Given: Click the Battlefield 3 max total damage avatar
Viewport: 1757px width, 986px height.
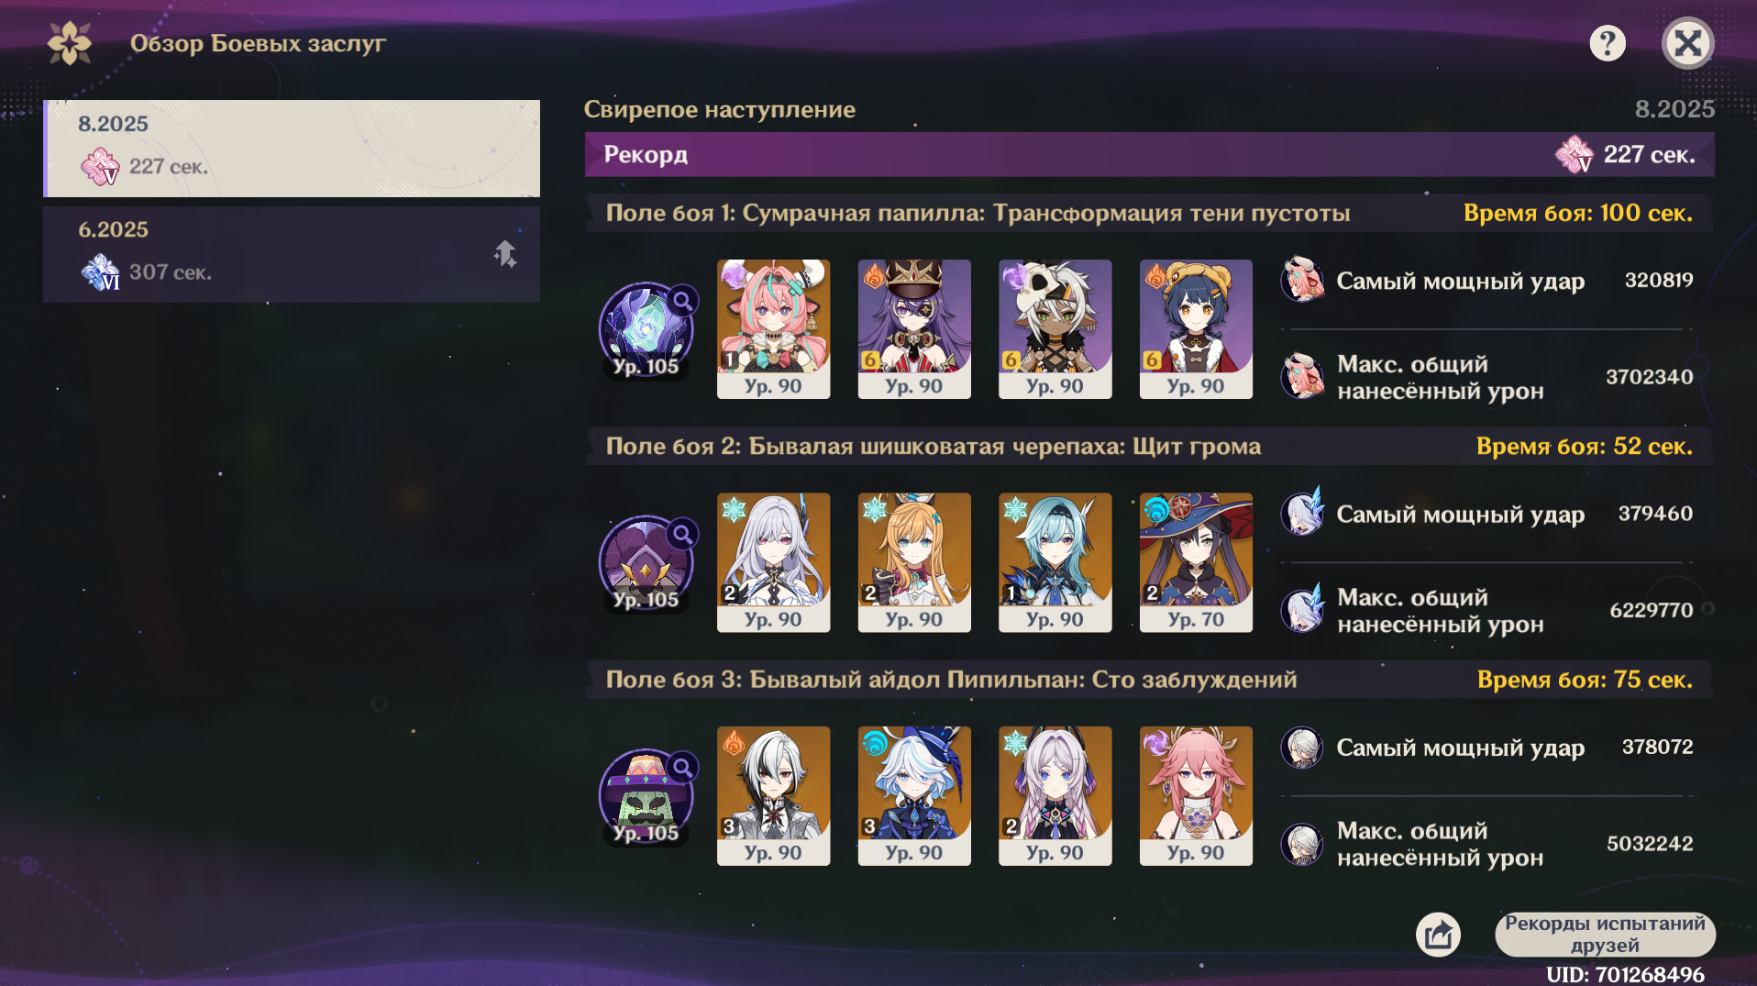Looking at the screenshot, I should [1302, 844].
